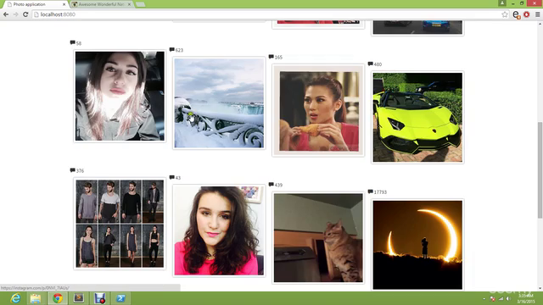Click the network icon in the system tray
The image size is (543, 305).
(x=501, y=299)
